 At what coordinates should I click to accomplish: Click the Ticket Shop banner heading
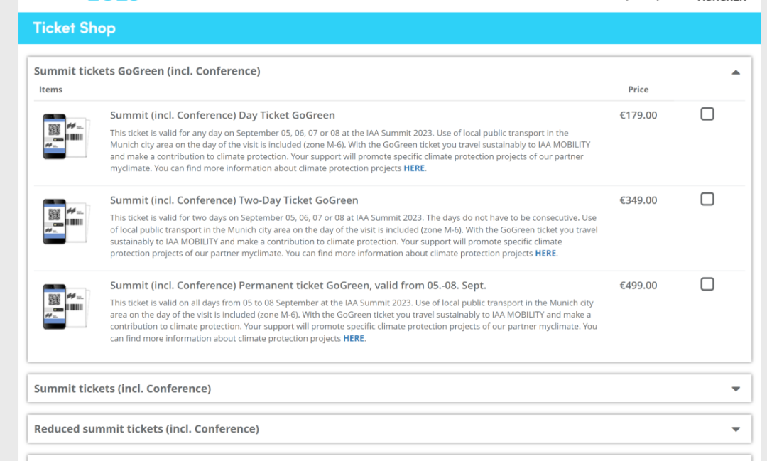(x=75, y=28)
